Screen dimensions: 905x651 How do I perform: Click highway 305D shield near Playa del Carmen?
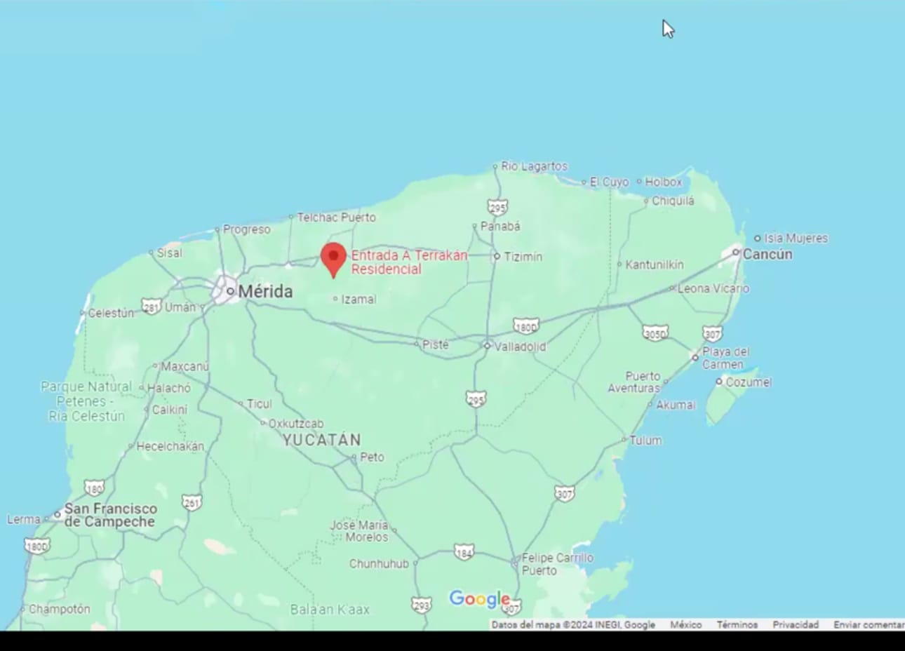tap(655, 333)
